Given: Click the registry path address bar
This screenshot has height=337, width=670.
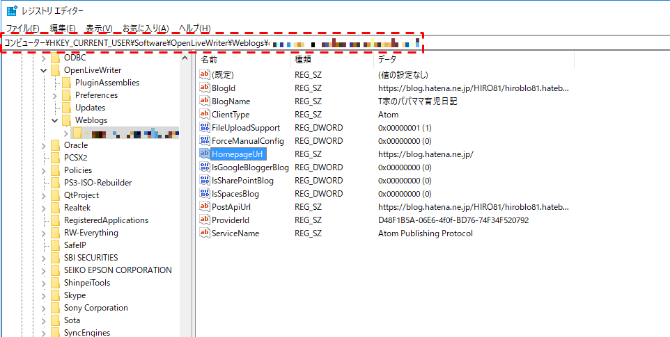Looking at the screenshot, I should [335, 42].
